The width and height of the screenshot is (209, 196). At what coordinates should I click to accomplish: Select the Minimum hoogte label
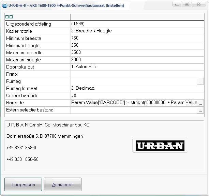23,46
